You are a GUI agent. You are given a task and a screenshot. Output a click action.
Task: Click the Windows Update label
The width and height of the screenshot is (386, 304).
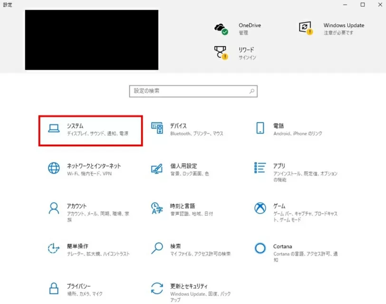[x=344, y=25]
